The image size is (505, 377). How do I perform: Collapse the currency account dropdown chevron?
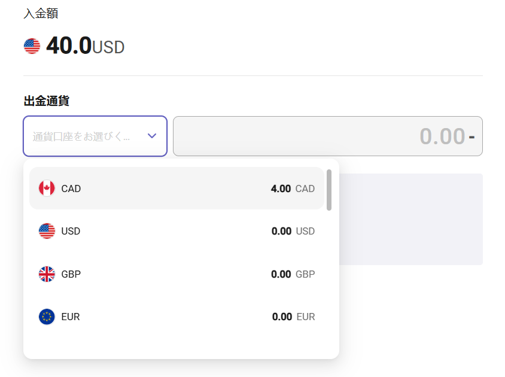(x=152, y=136)
